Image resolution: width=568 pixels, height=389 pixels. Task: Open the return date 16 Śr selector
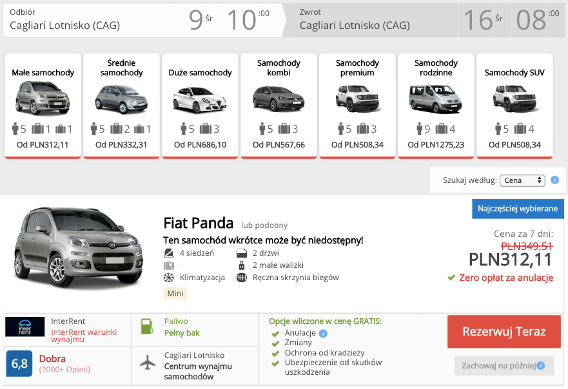coord(484,19)
